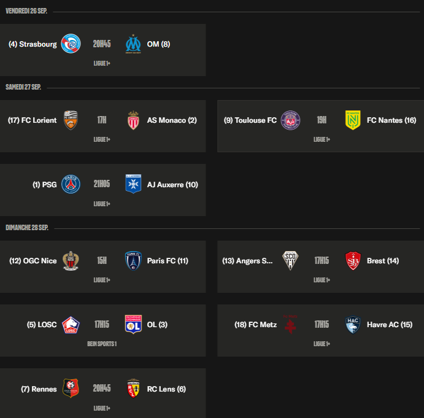Click the Toulouse FC purple logo
The image size is (424, 418).
pyautogui.click(x=291, y=120)
